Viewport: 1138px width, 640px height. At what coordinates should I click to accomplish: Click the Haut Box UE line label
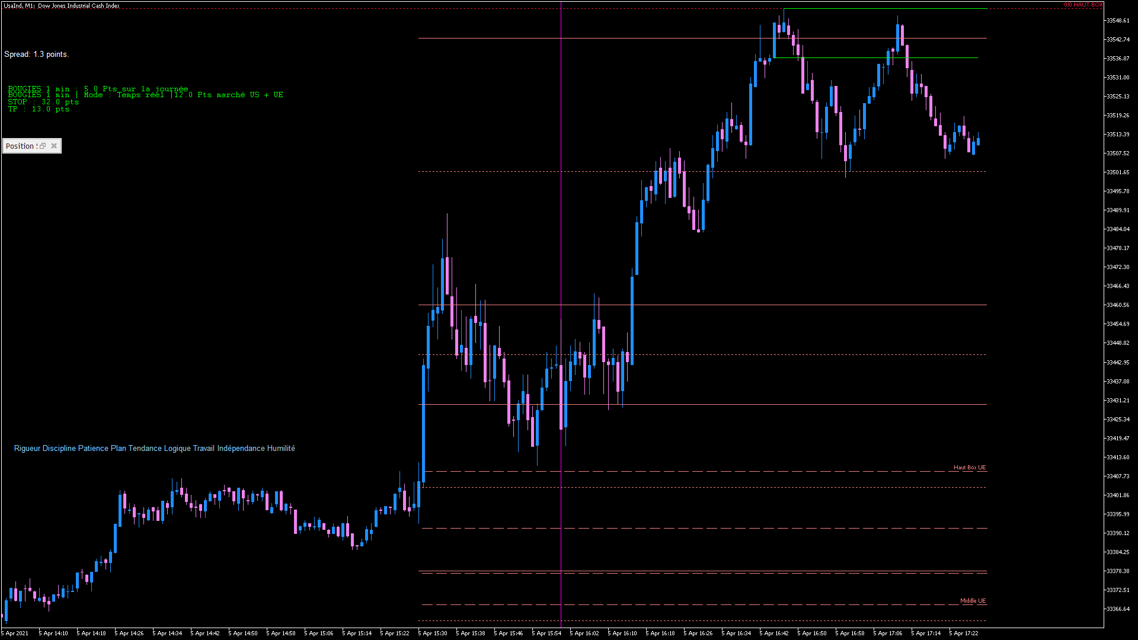click(x=969, y=468)
